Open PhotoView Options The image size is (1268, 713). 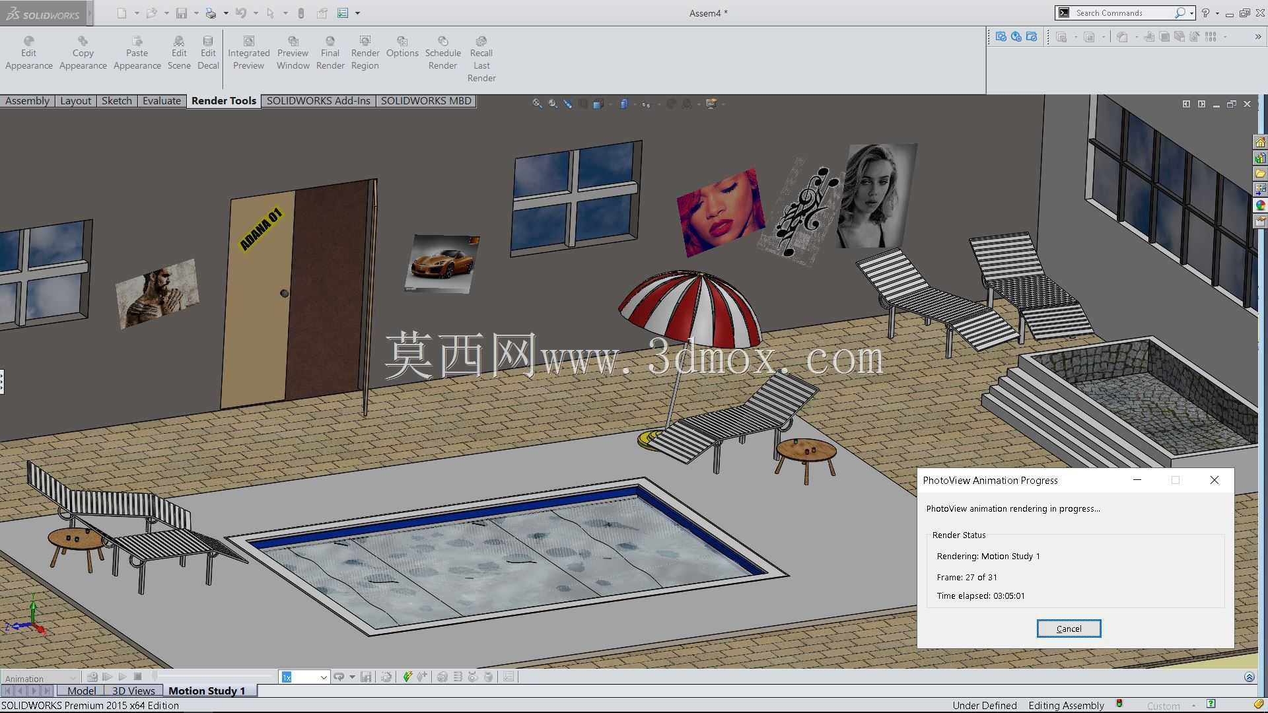tap(402, 47)
